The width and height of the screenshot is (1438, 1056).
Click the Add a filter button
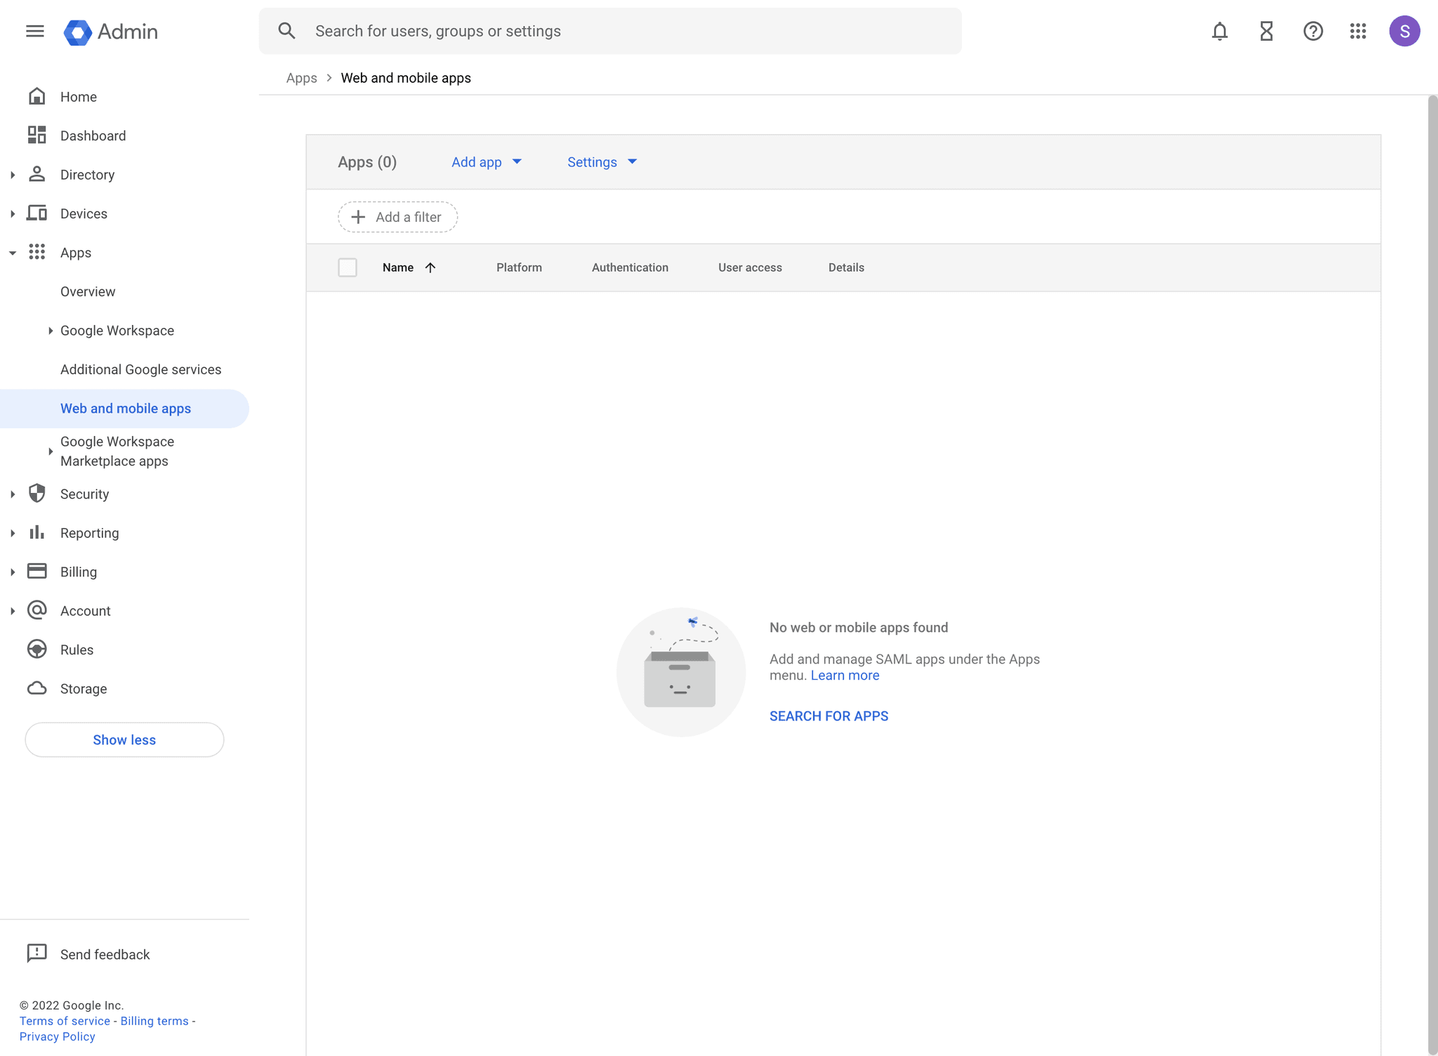coord(397,216)
